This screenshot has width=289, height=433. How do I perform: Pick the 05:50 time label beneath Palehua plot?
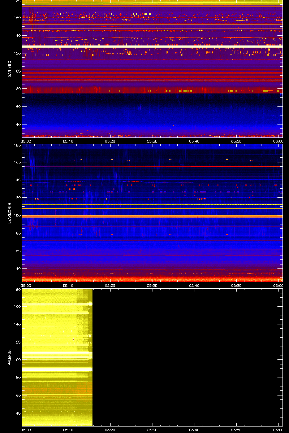(x=236, y=430)
